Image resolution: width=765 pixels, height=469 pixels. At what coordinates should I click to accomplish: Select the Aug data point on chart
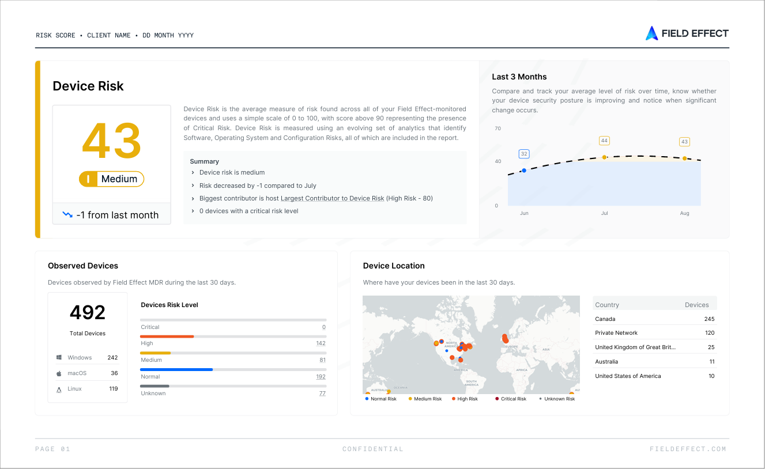684,158
